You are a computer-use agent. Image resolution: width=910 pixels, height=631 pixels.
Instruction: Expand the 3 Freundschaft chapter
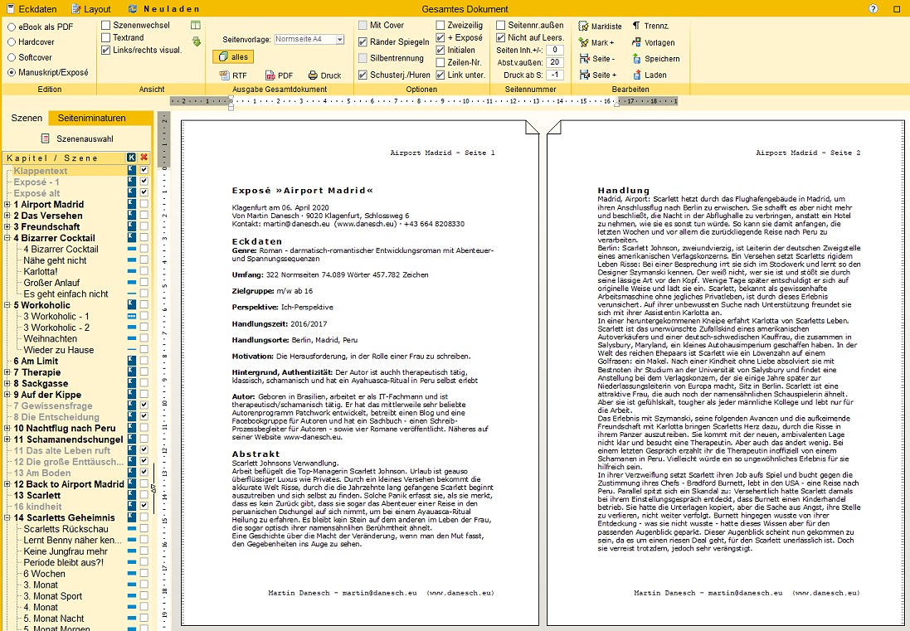(7, 226)
